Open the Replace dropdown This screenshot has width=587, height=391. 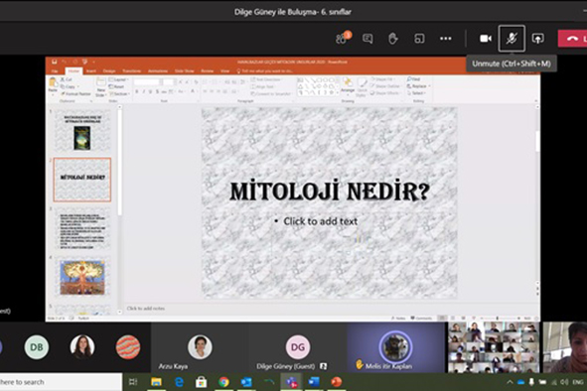[x=418, y=86]
